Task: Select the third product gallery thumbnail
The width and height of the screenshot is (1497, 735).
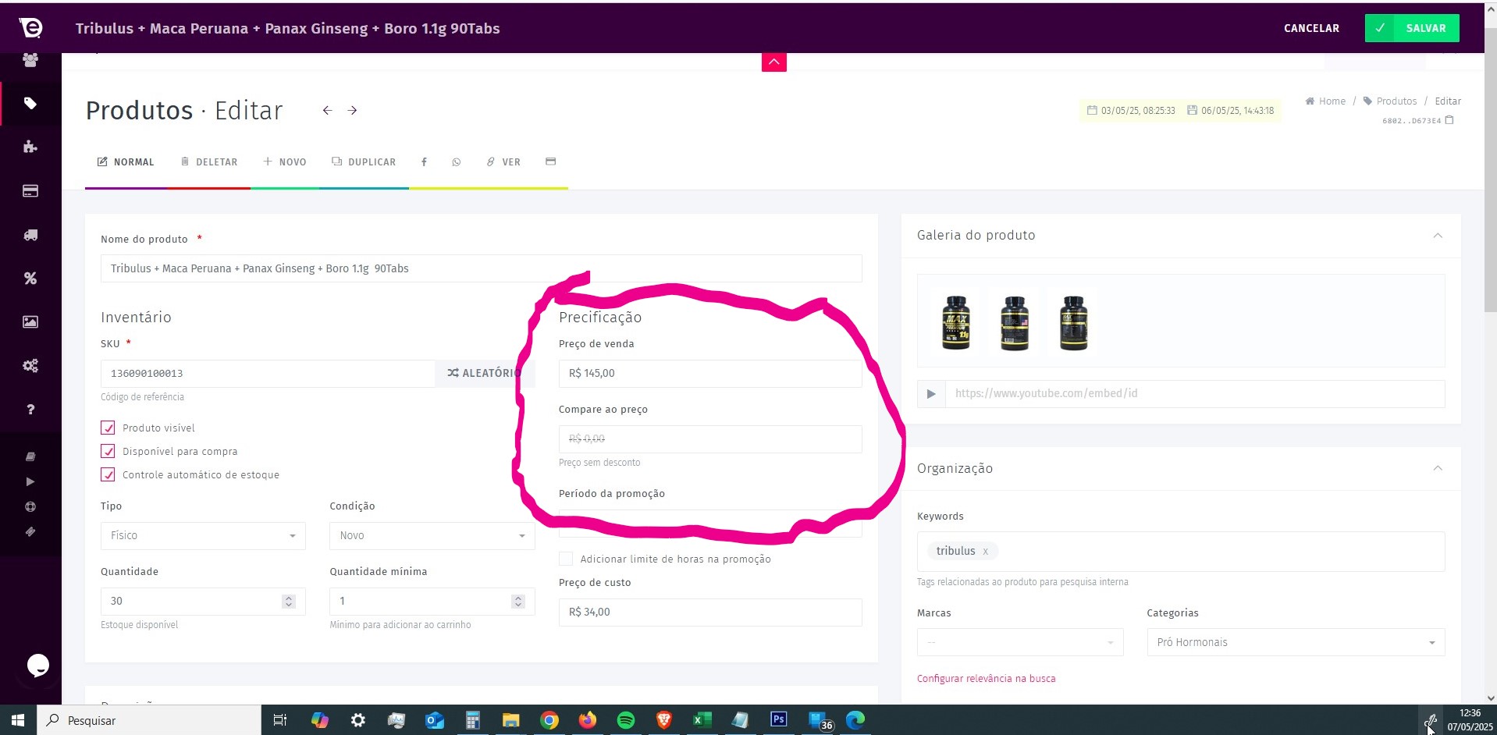Action: (1074, 323)
